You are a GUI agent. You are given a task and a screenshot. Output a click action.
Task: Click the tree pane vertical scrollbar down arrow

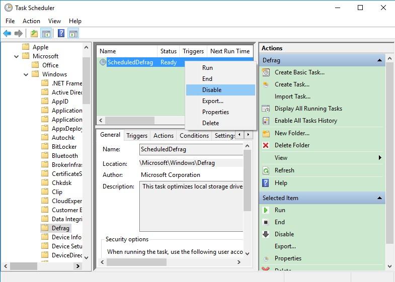(86, 257)
